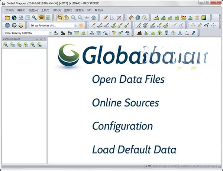Open the 图层(Y) menu
Screen dimensions: 223x171
68,10
